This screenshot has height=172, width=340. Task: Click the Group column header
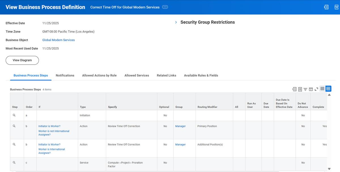coord(184,101)
